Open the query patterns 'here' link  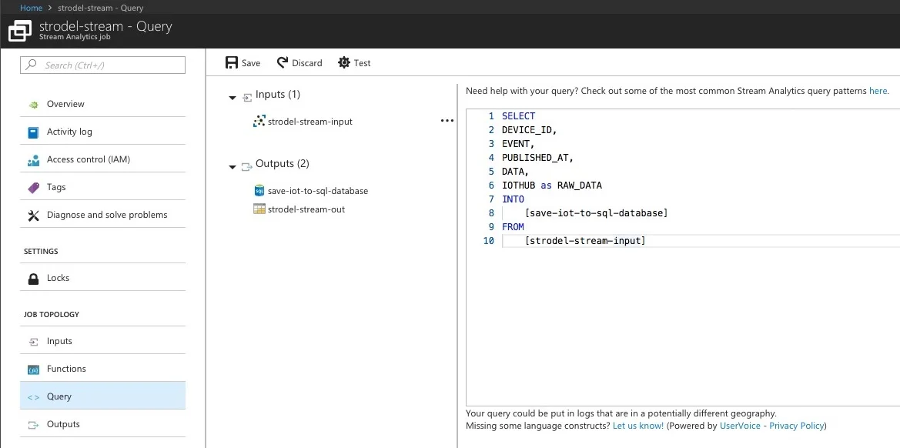878,91
